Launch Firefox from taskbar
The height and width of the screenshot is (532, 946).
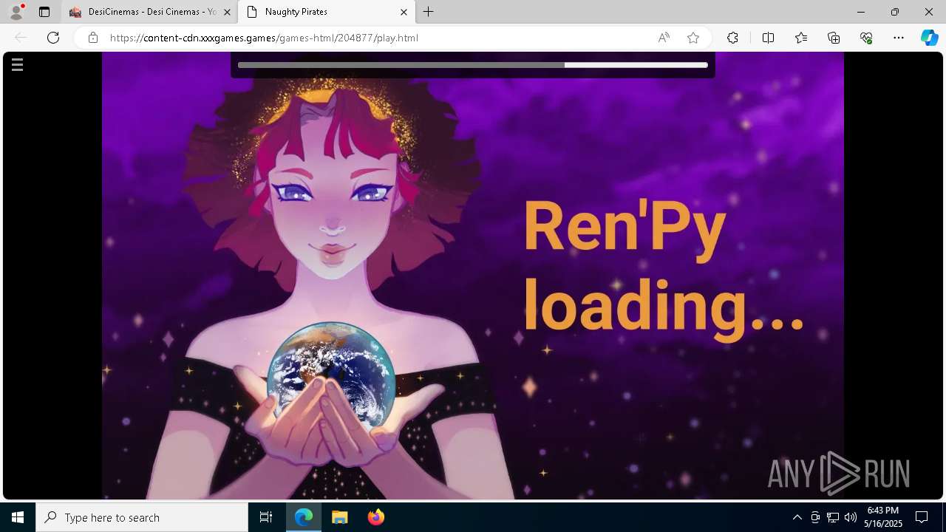[376, 517]
